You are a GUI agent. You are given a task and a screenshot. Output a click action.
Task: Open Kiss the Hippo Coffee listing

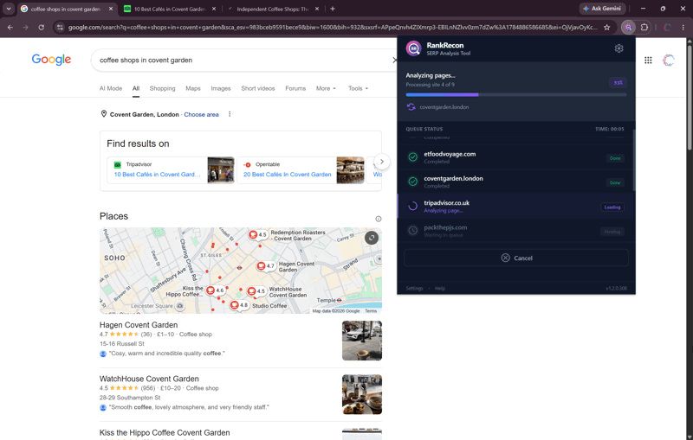(165, 432)
